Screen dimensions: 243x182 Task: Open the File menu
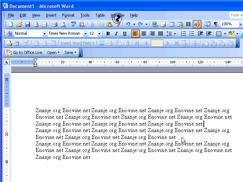coord(11,15)
